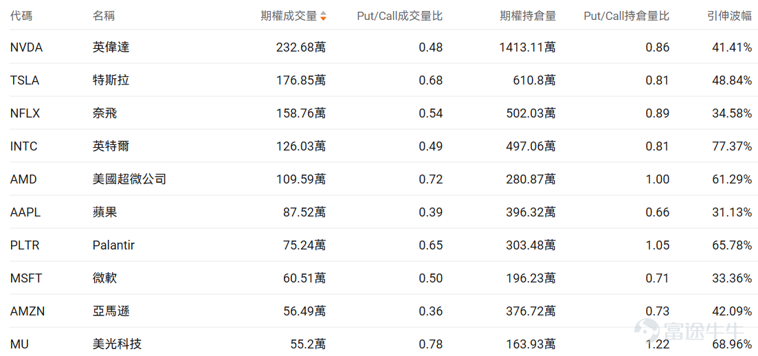Viewport: 758px width, 356px height.
Task: Select the implied volatility 65.78%
Action: pyautogui.click(x=732, y=245)
